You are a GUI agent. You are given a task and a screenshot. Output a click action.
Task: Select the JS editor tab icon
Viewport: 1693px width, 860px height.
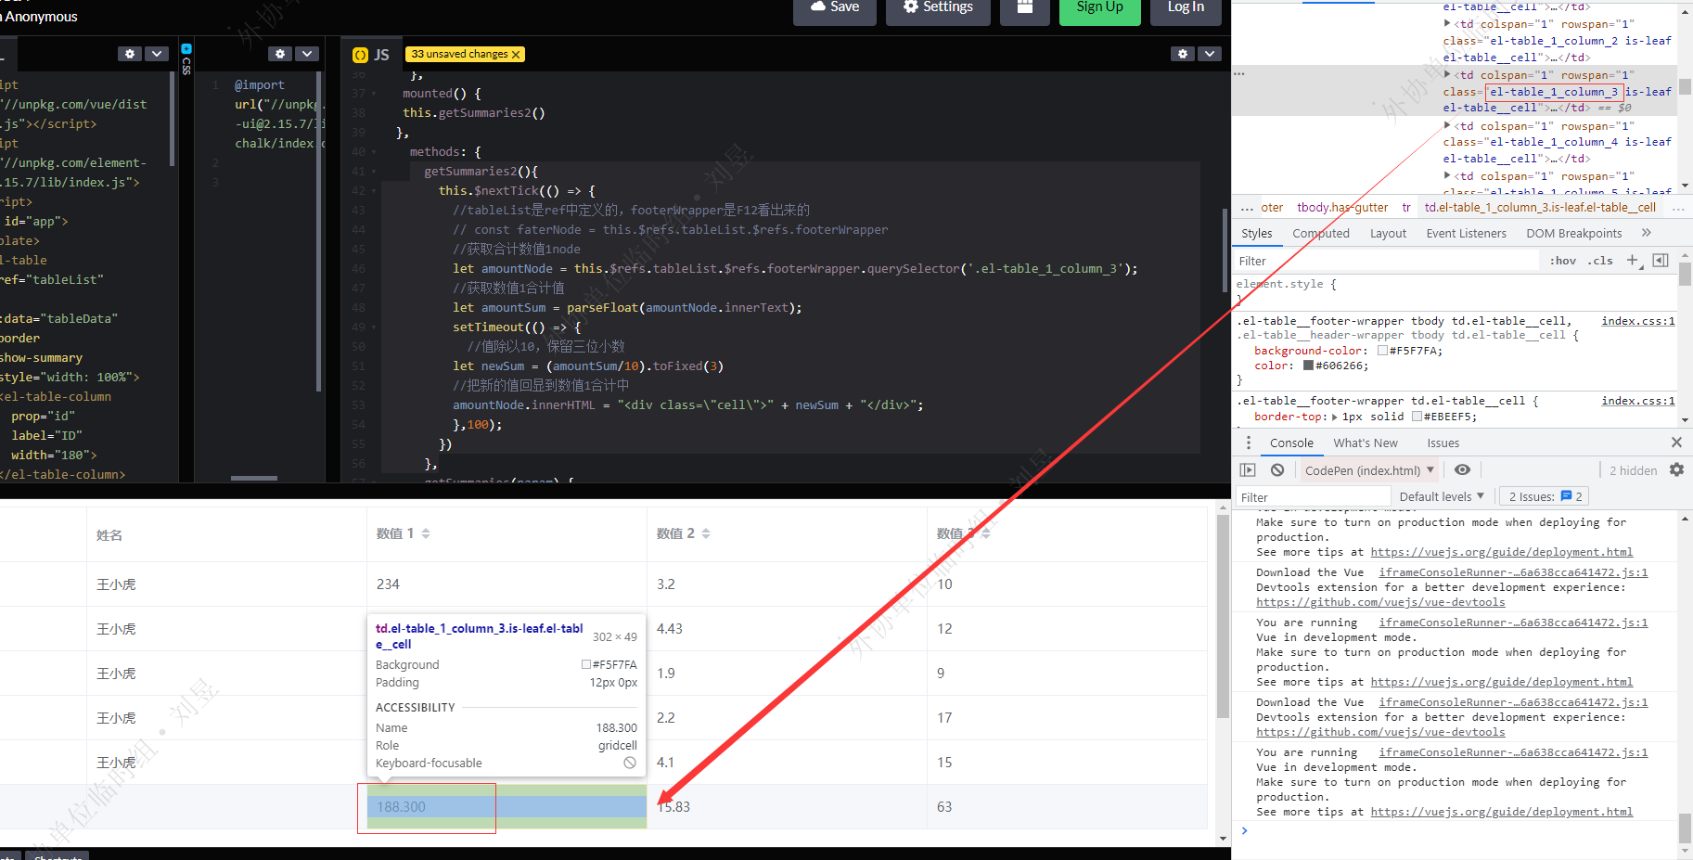(361, 55)
